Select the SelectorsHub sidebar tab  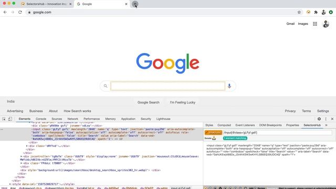tap(312, 125)
